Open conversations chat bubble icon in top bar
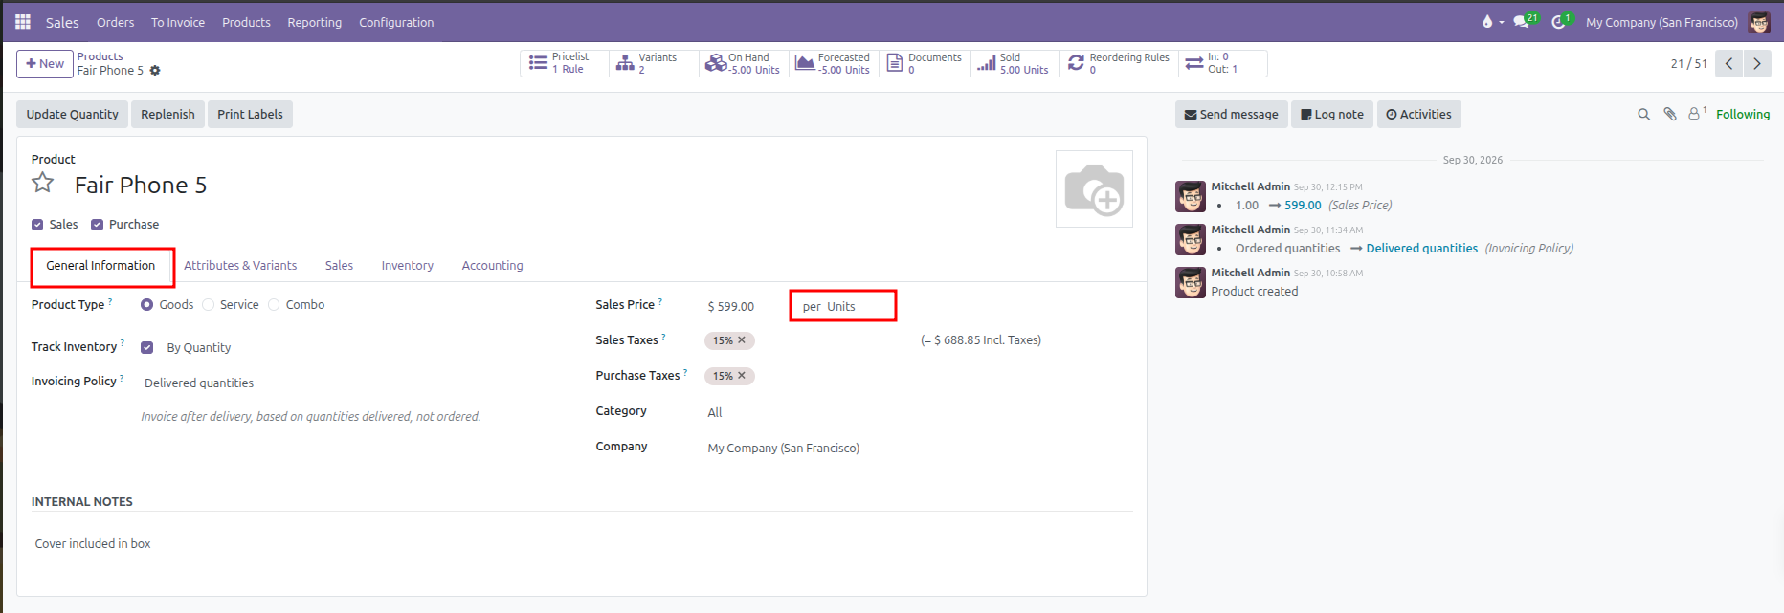This screenshot has width=1784, height=613. click(x=1524, y=21)
